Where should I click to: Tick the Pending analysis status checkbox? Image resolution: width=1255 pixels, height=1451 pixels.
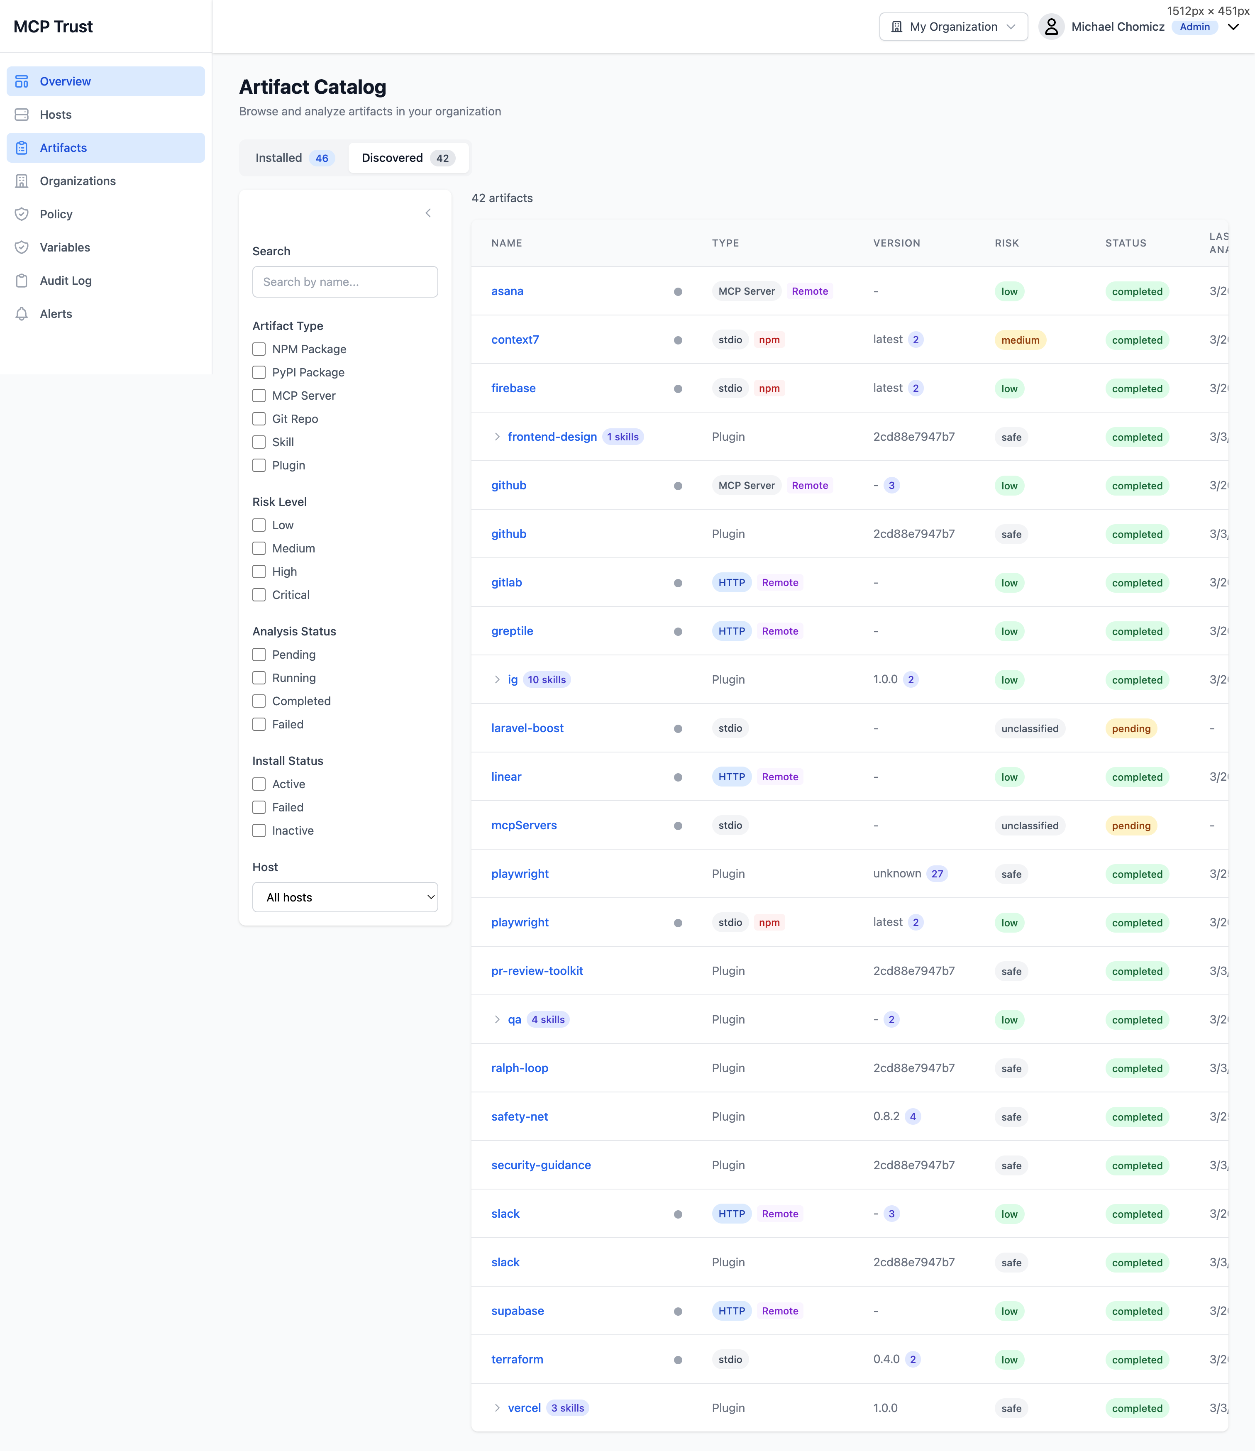click(x=259, y=654)
